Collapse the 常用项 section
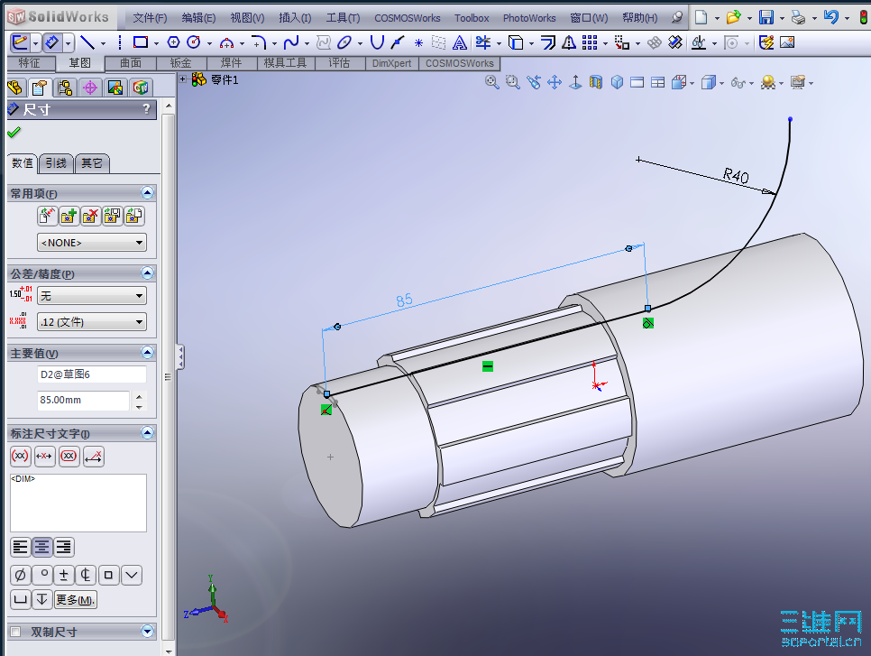The width and height of the screenshot is (871, 656). (x=147, y=193)
